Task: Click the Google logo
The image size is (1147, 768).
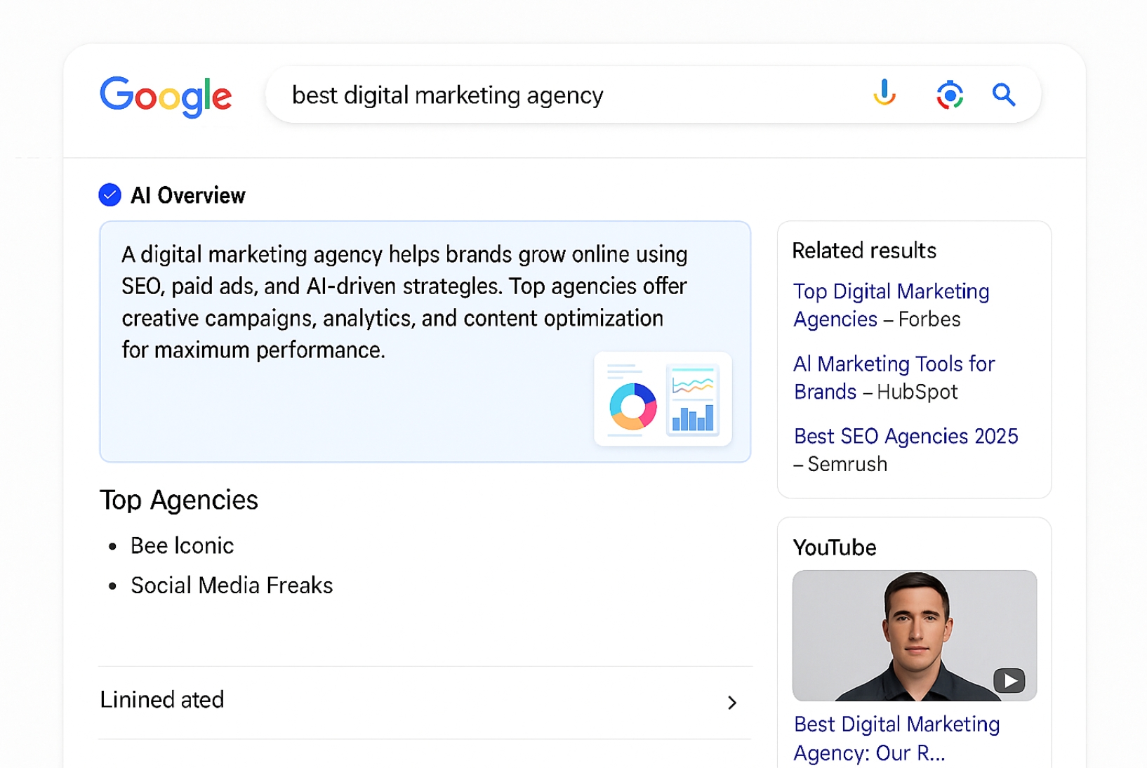Action: click(166, 95)
